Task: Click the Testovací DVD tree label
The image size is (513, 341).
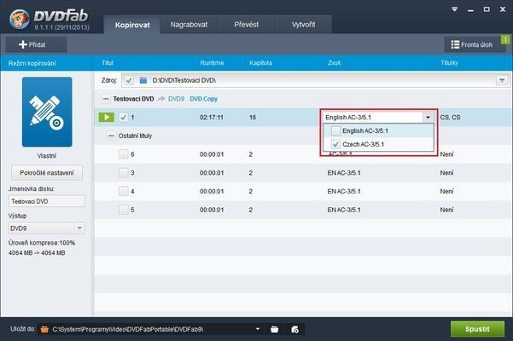Action: [x=133, y=99]
